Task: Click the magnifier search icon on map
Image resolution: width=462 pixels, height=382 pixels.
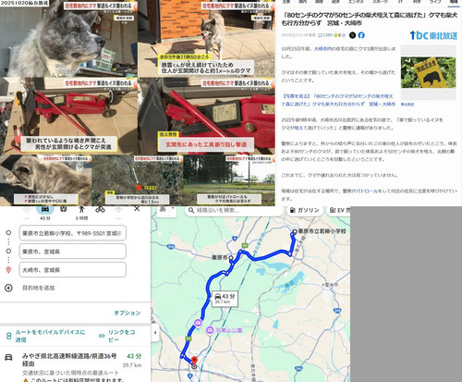Action: coord(191,210)
